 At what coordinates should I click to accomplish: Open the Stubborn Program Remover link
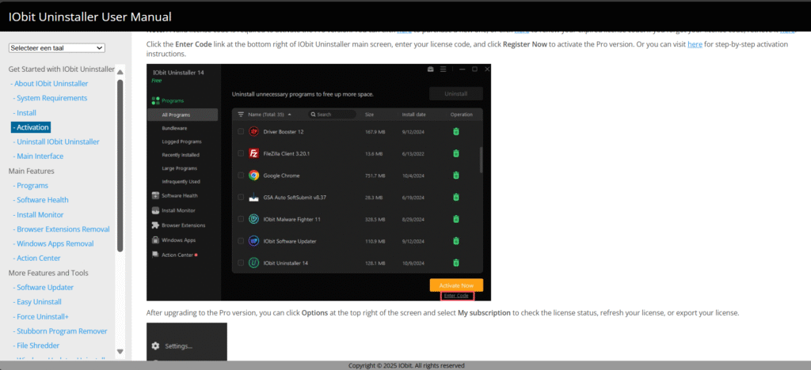point(60,330)
